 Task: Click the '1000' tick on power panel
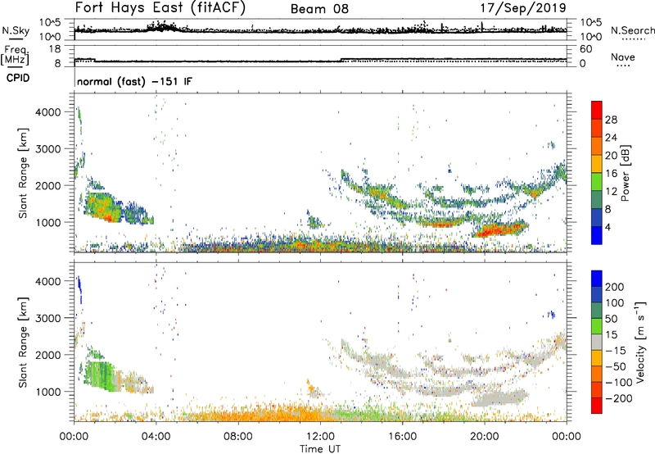(48, 222)
